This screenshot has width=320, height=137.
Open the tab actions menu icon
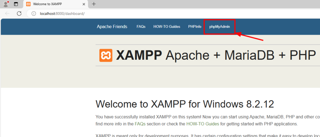[16, 4]
